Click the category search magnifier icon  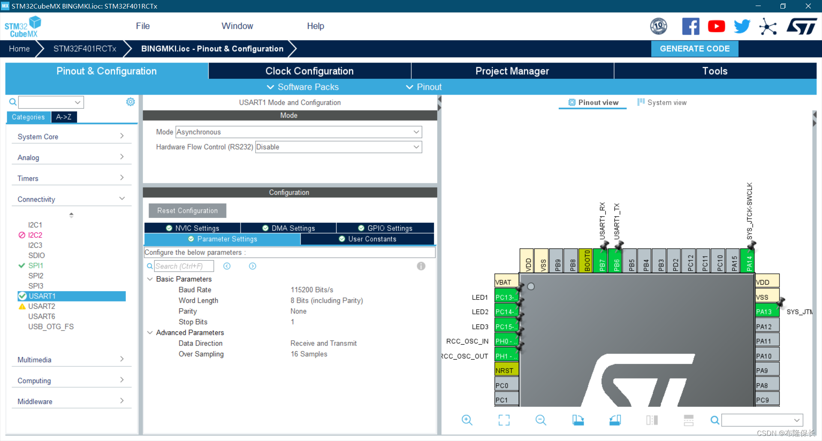13,102
